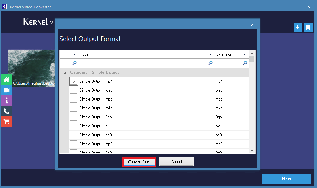Click the 'mpg' extension cell
Screen dimensions: 317x188
pos(231,99)
